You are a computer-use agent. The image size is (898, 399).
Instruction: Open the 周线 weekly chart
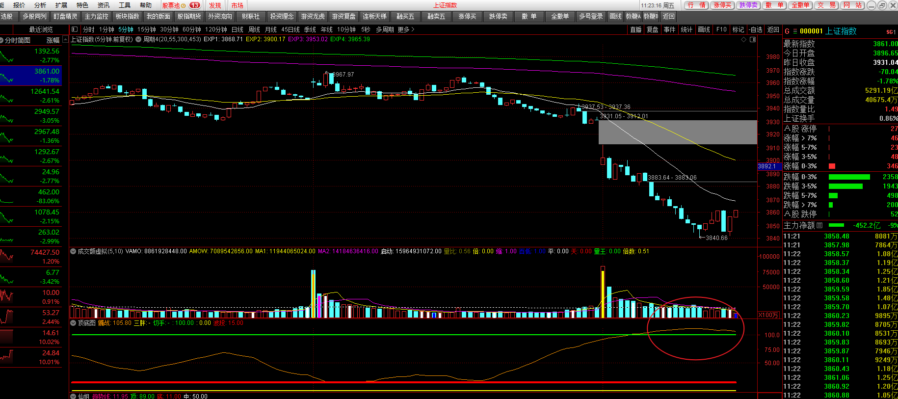point(254,29)
